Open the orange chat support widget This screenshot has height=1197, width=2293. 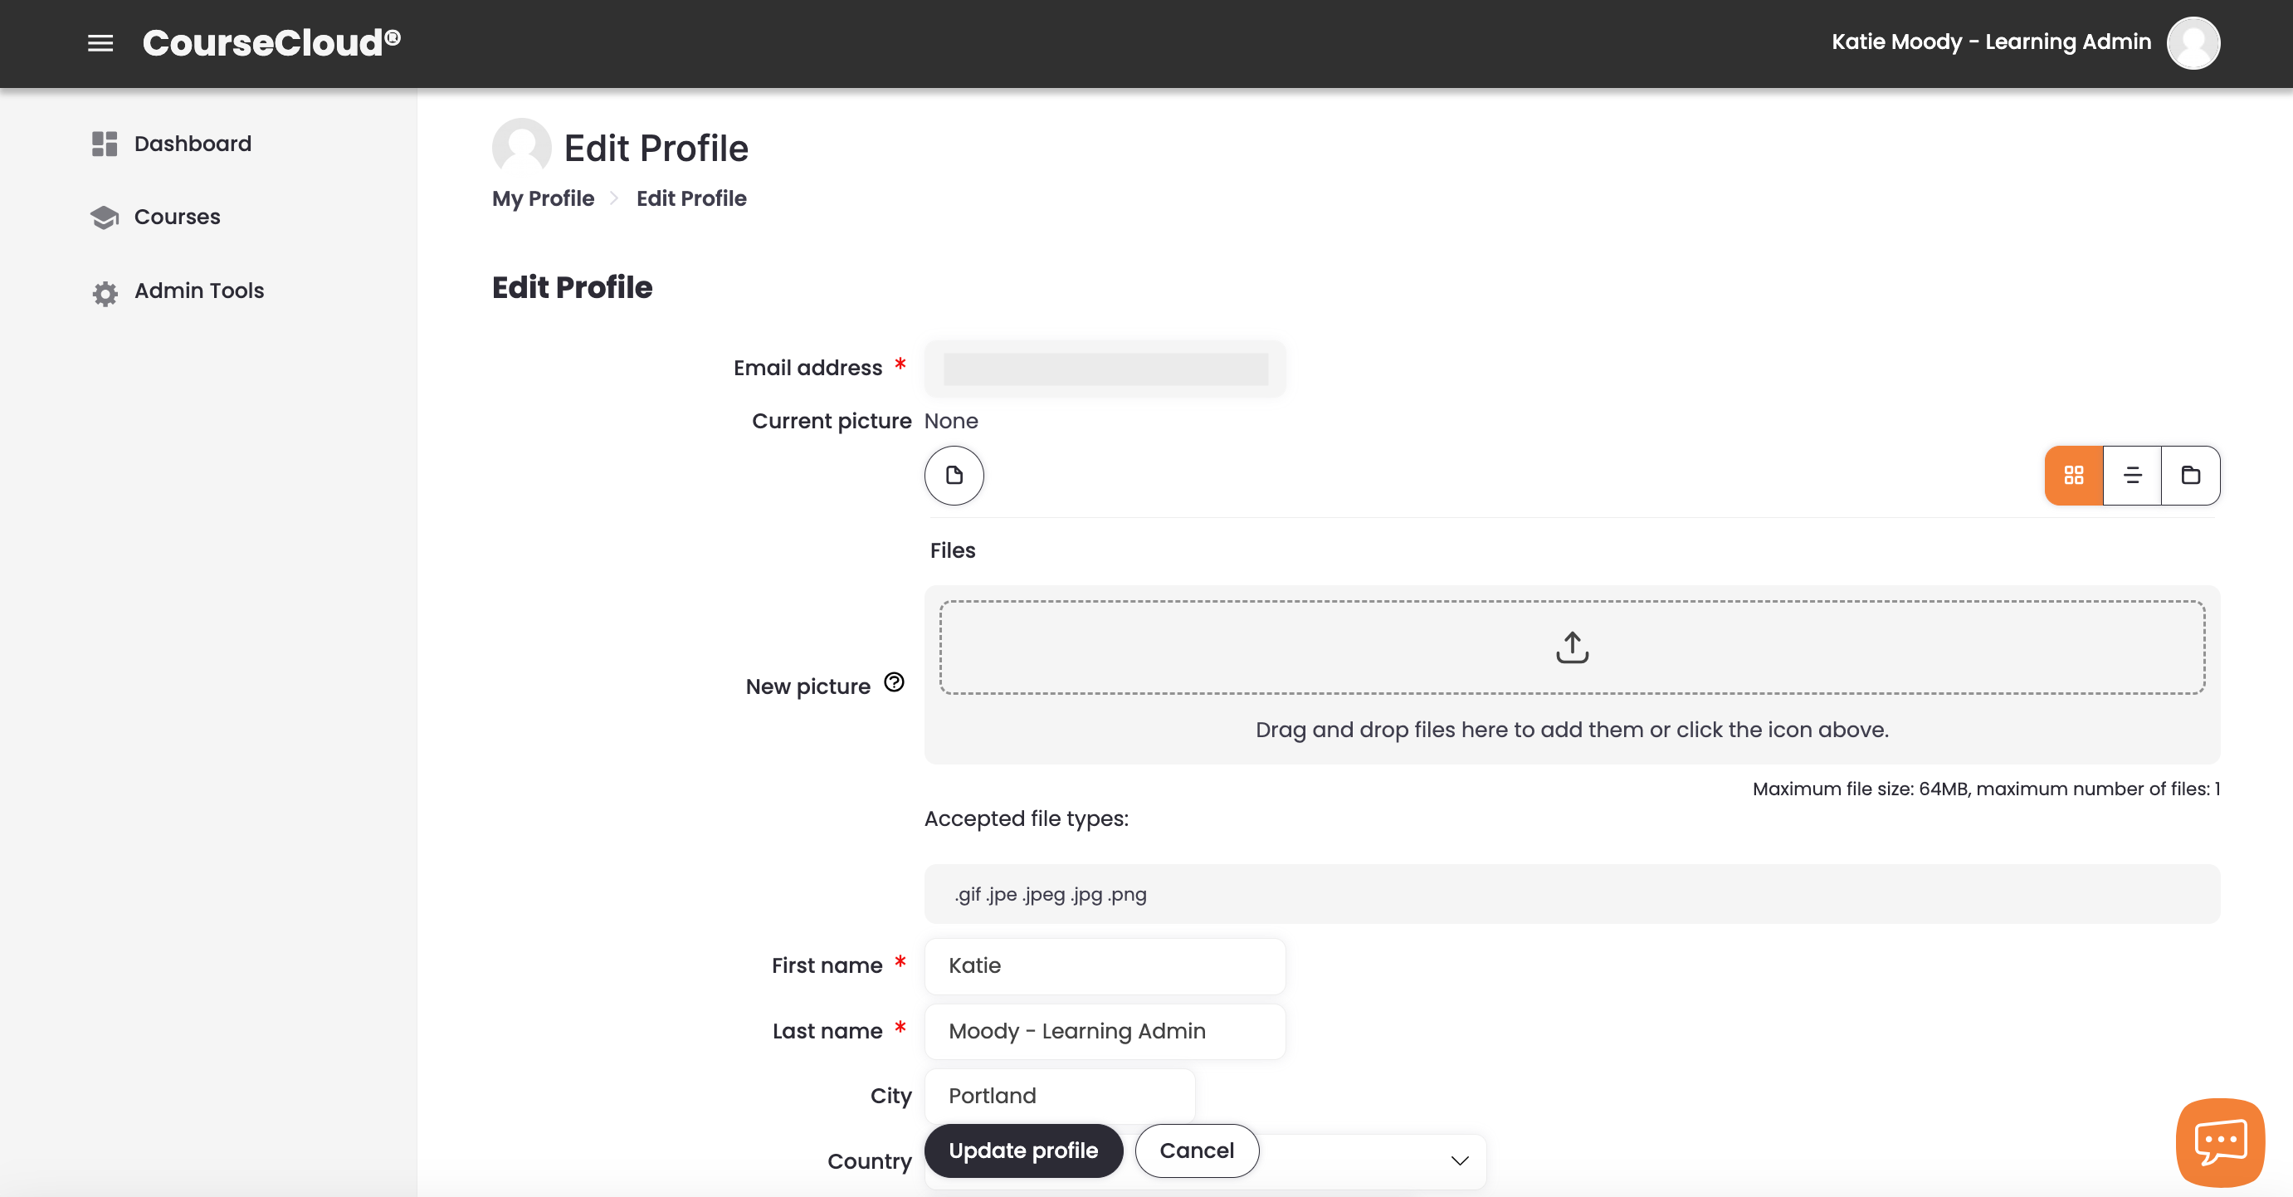click(x=2220, y=1143)
